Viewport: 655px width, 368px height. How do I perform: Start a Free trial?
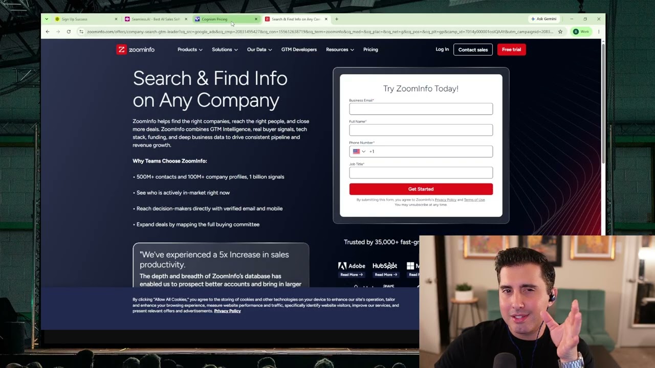coord(511,50)
